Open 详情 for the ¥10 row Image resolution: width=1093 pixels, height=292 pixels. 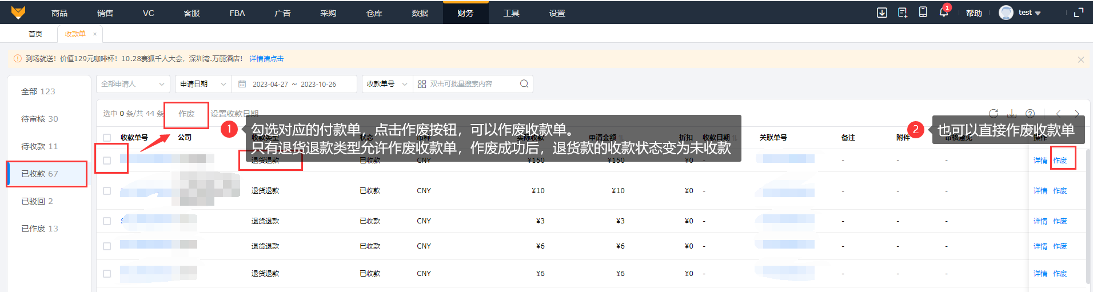point(1040,191)
